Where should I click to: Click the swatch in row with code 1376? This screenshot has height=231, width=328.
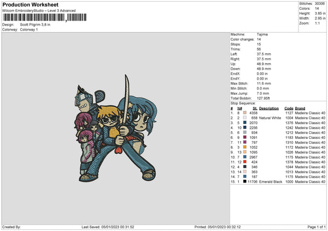coord(245,123)
